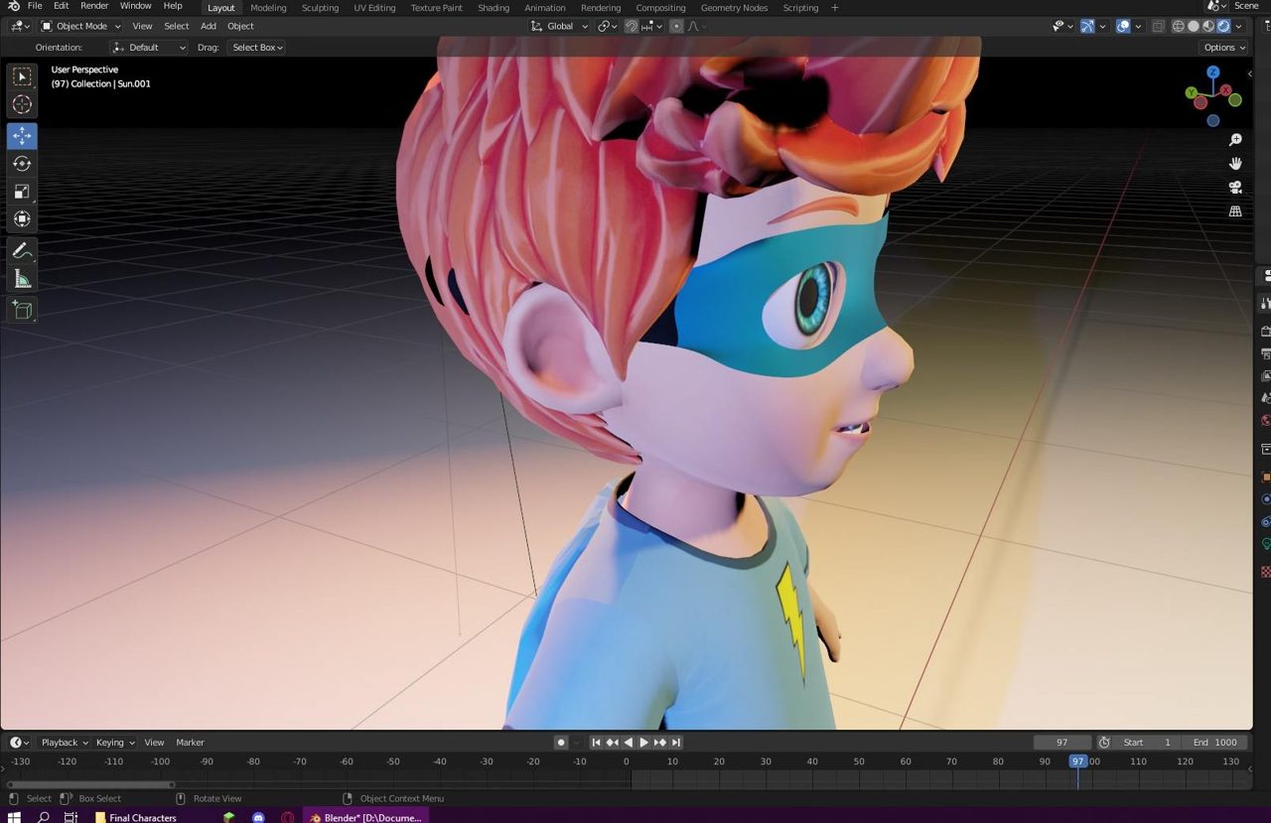This screenshot has width=1271, height=823.
Task: Switch to the Sculpting workspace tab
Action: tap(320, 8)
